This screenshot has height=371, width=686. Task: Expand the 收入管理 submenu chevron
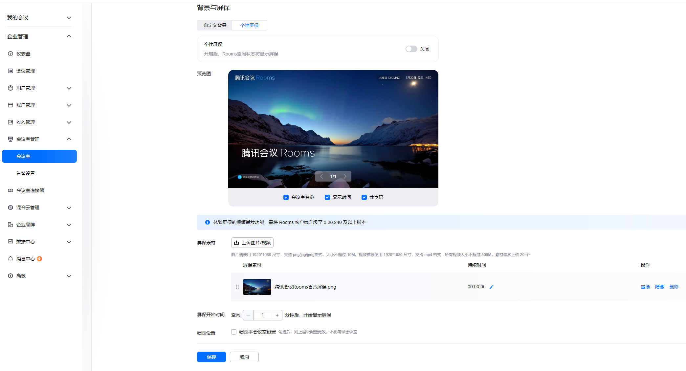(69, 122)
